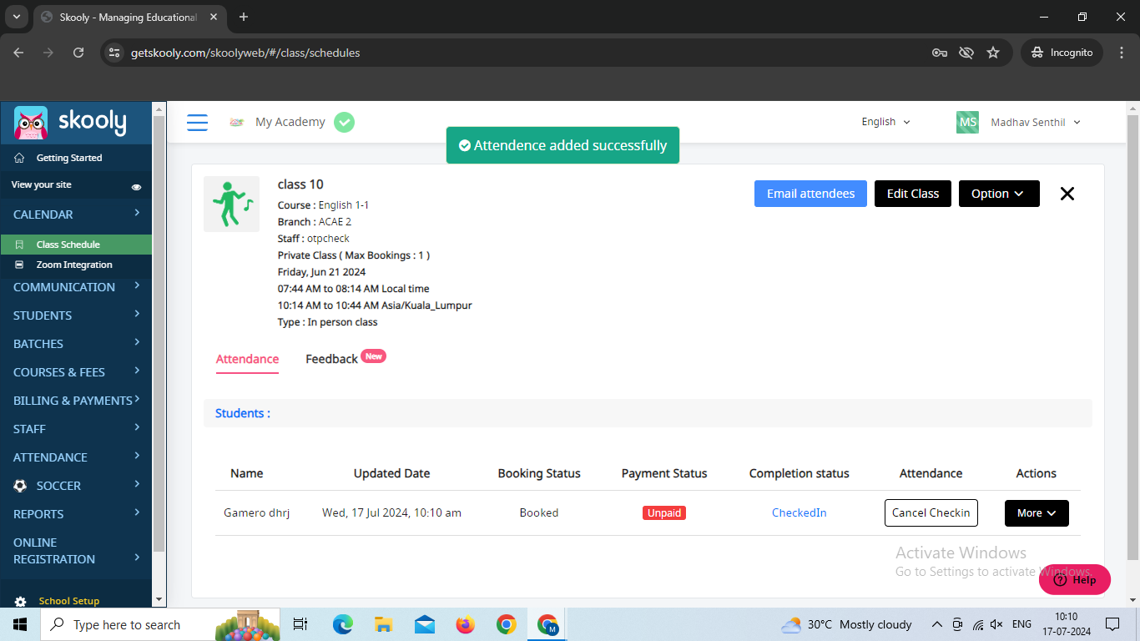Open Microsoft Edge from the taskbar

click(343, 624)
